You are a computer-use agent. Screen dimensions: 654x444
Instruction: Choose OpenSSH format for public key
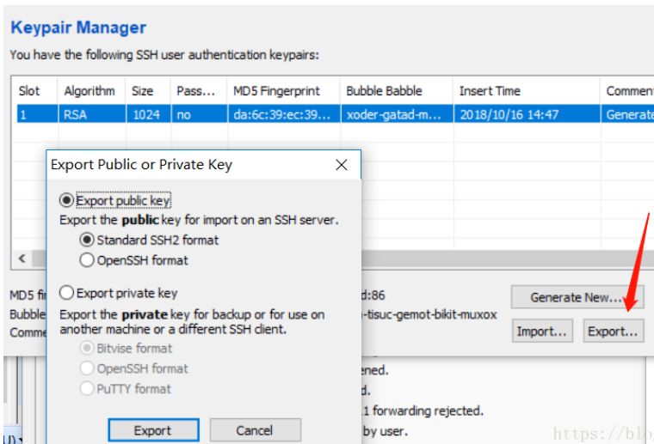[x=87, y=259]
